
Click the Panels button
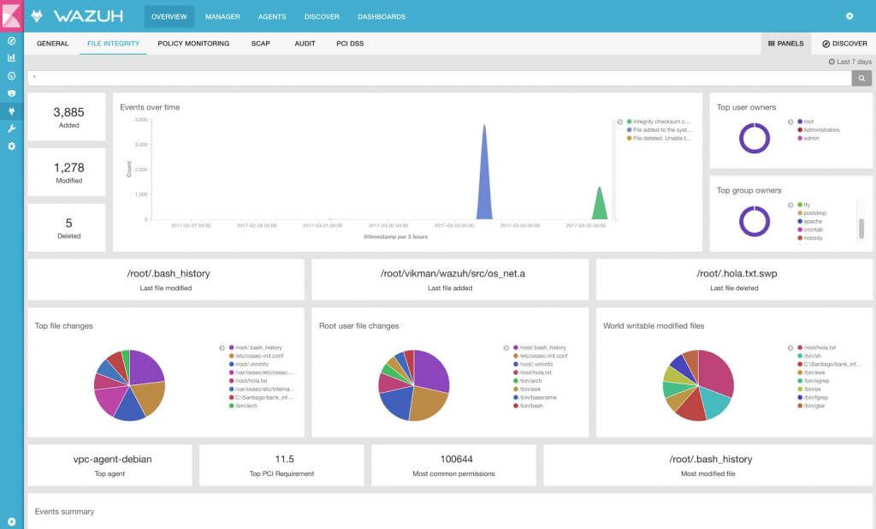[x=785, y=44]
